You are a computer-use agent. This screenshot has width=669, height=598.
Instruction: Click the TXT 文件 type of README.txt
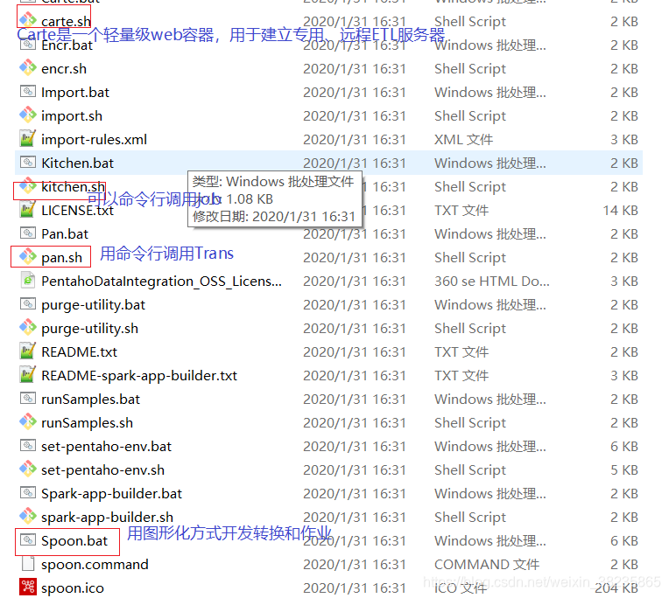pyautogui.click(x=461, y=351)
